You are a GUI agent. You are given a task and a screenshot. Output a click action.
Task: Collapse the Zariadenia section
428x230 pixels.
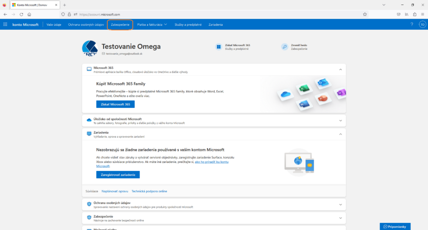(x=340, y=134)
